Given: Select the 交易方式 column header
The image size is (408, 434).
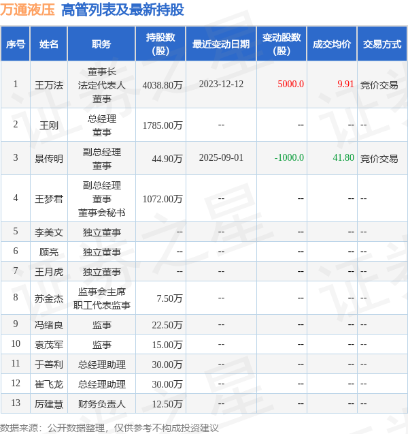Looking at the screenshot, I should click(x=382, y=44).
